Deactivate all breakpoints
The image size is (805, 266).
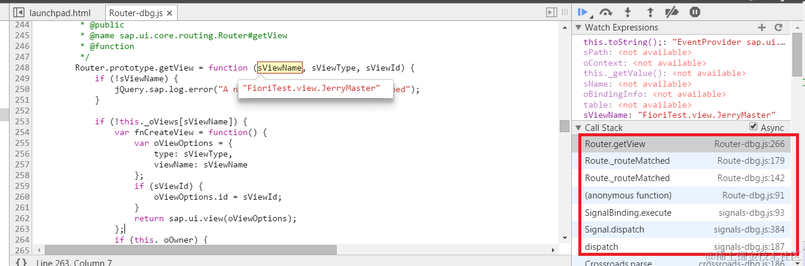[x=672, y=12]
